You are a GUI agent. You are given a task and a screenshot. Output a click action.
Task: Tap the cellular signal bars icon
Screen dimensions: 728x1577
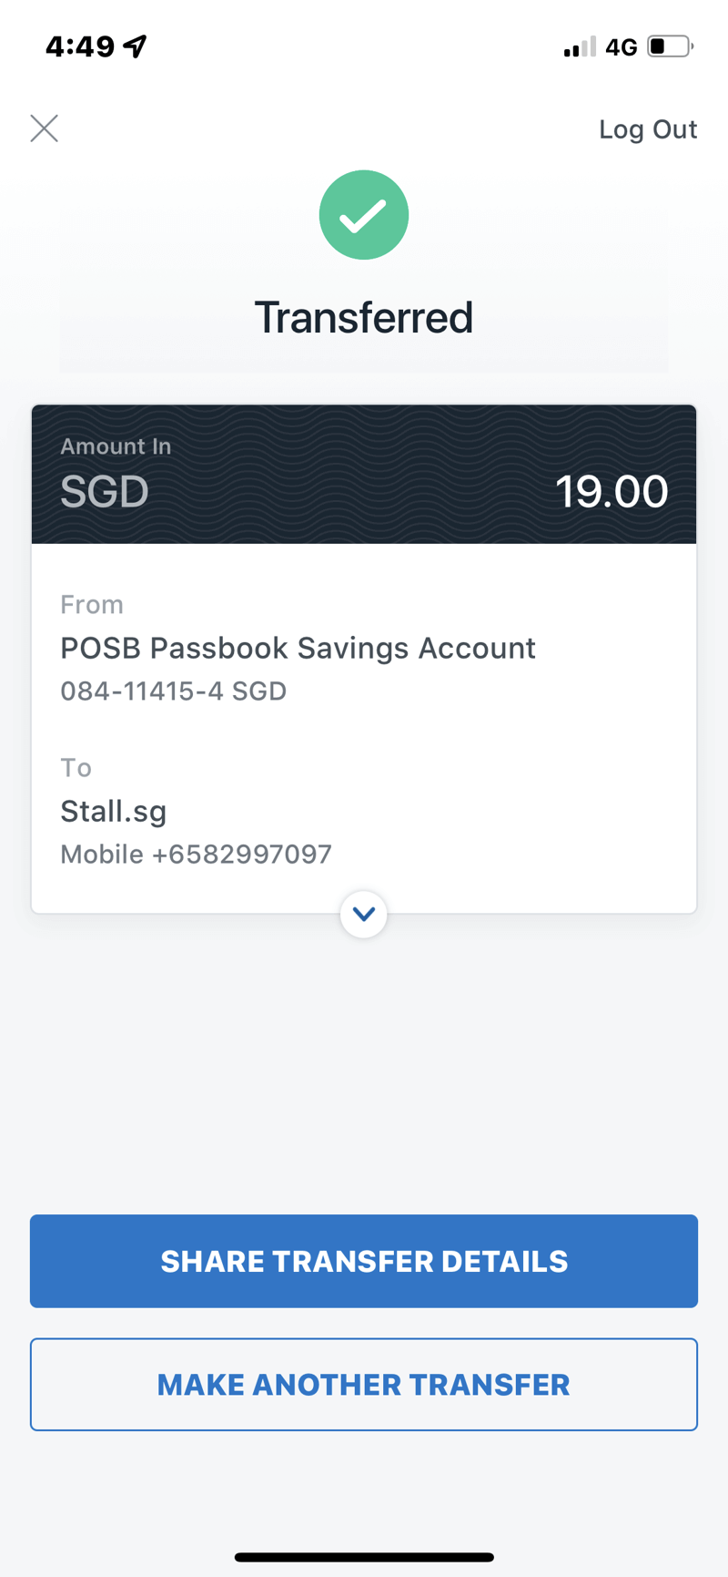point(579,46)
